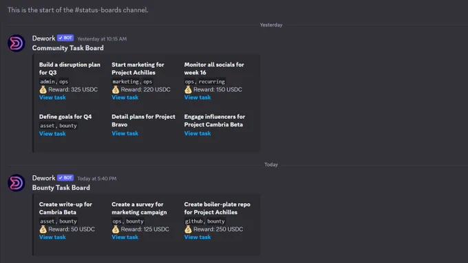
Task: Open View task for Engage influencers Cambria Beta
Action: (x=198, y=133)
